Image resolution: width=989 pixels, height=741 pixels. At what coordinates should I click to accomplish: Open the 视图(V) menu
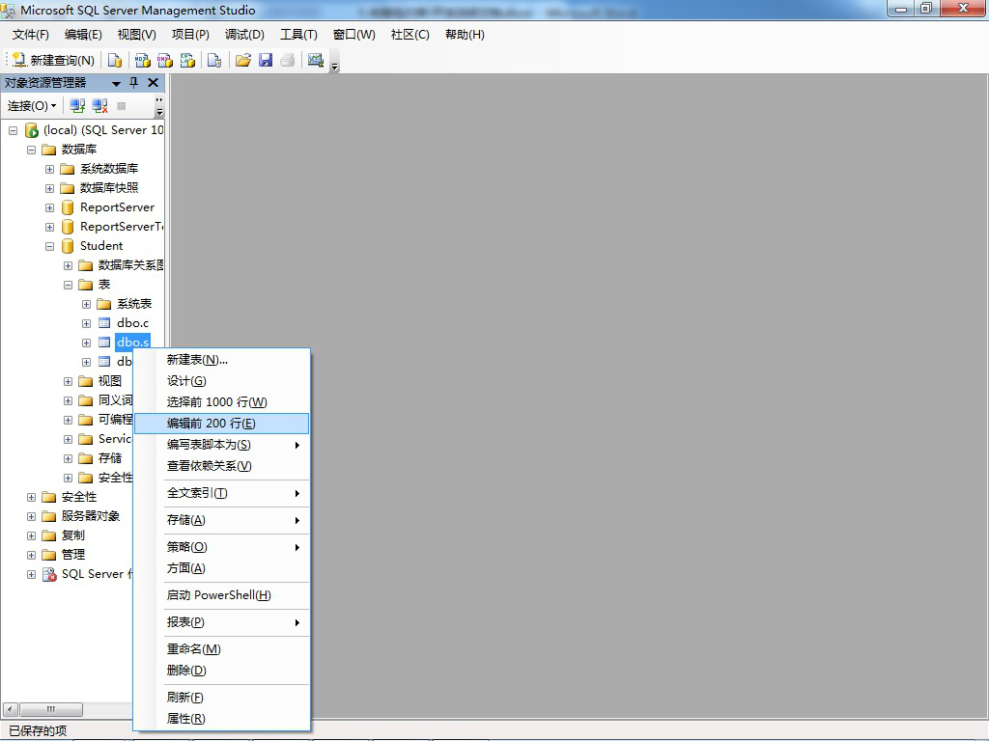(137, 35)
